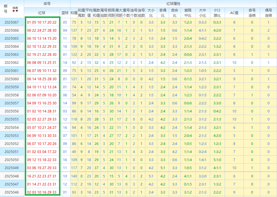The image size is (277, 197).
Task: Click the 红球属性 group header
Action: (x=173, y=3)
